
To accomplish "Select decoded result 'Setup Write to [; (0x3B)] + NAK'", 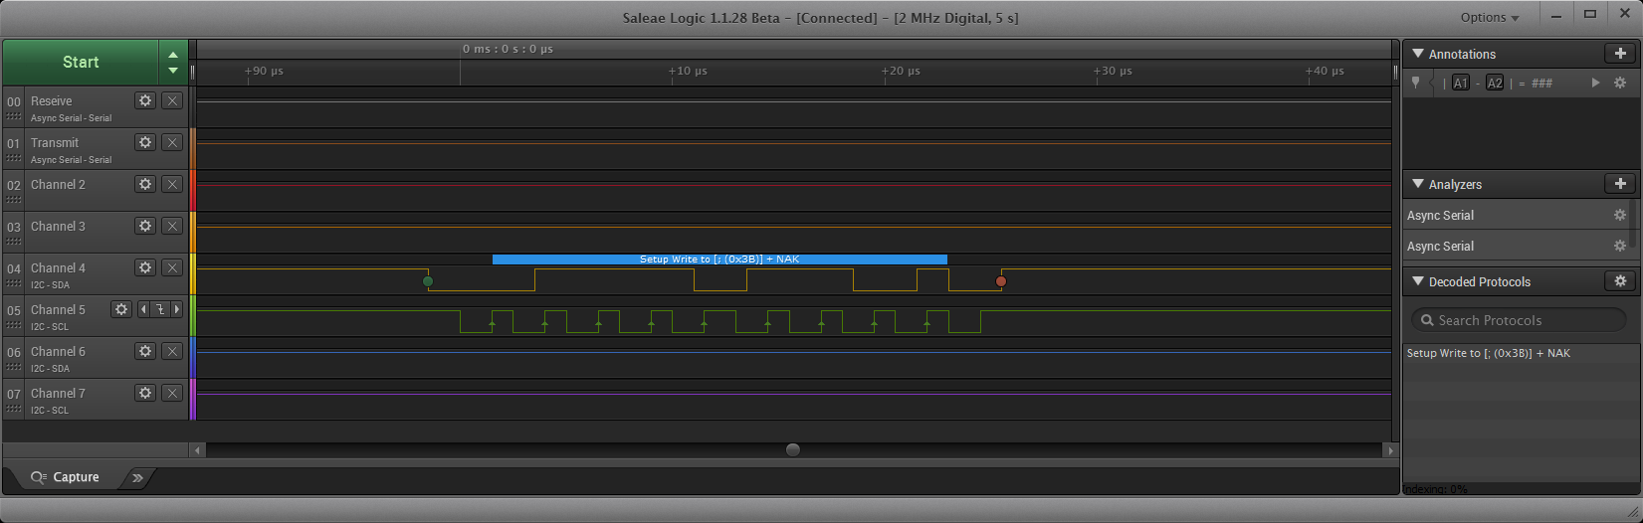I will pos(1488,353).
